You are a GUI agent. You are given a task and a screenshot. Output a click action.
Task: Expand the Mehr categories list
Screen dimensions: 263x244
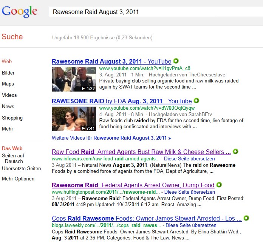click(x=8, y=129)
